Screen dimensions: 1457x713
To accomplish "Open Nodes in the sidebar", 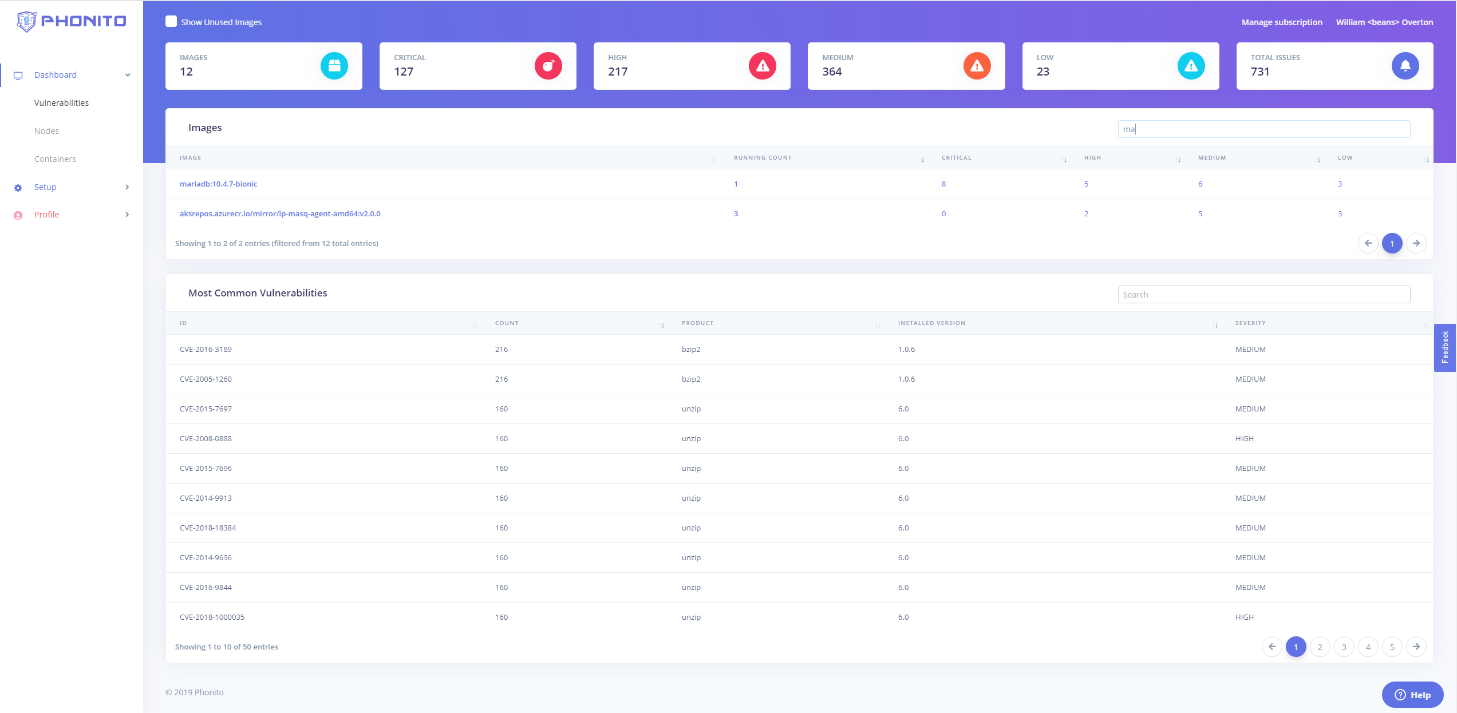I will [46, 131].
